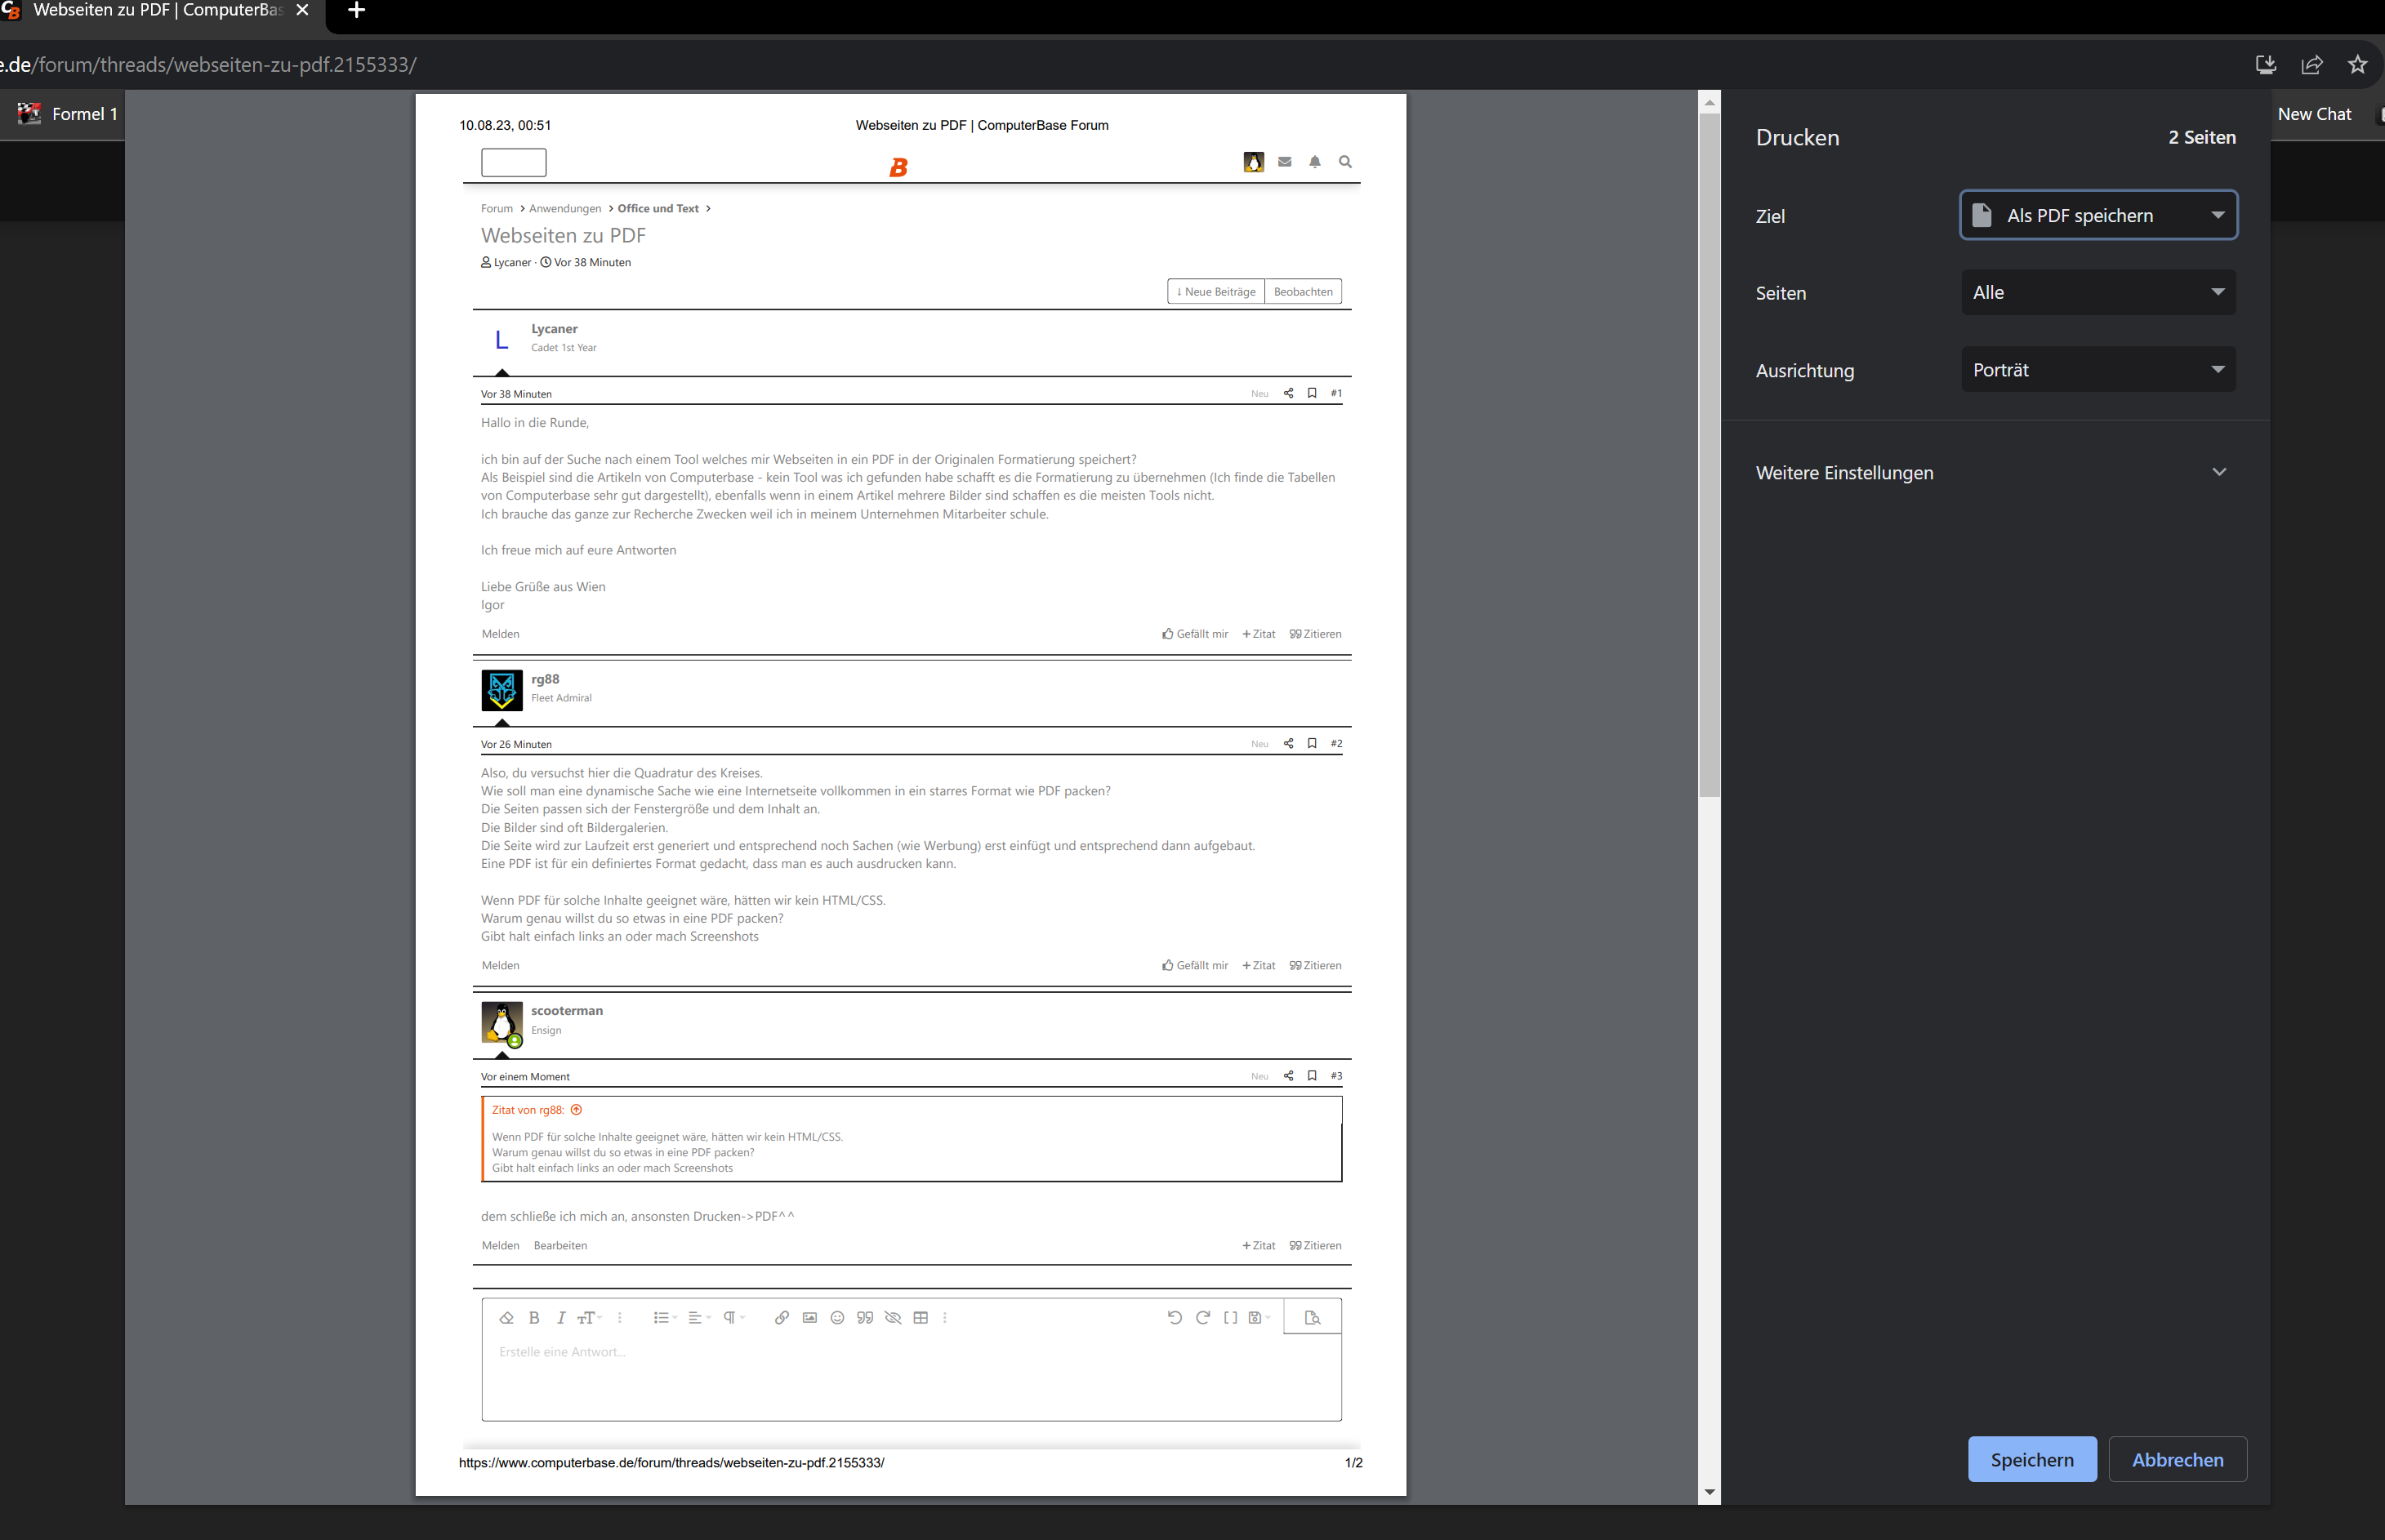Viewport: 2385px width, 1540px height.
Task: Open a new browser tab with plus
Action: pyautogui.click(x=356, y=11)
